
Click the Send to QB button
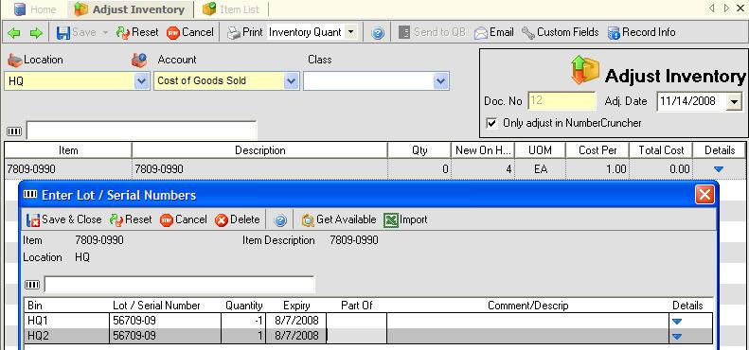[432, 32]
